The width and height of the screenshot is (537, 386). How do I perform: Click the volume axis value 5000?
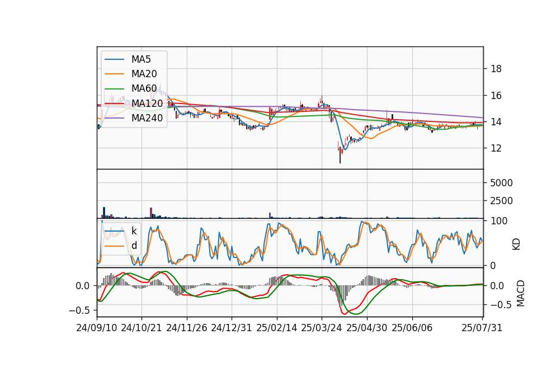[x=501, y=183]
